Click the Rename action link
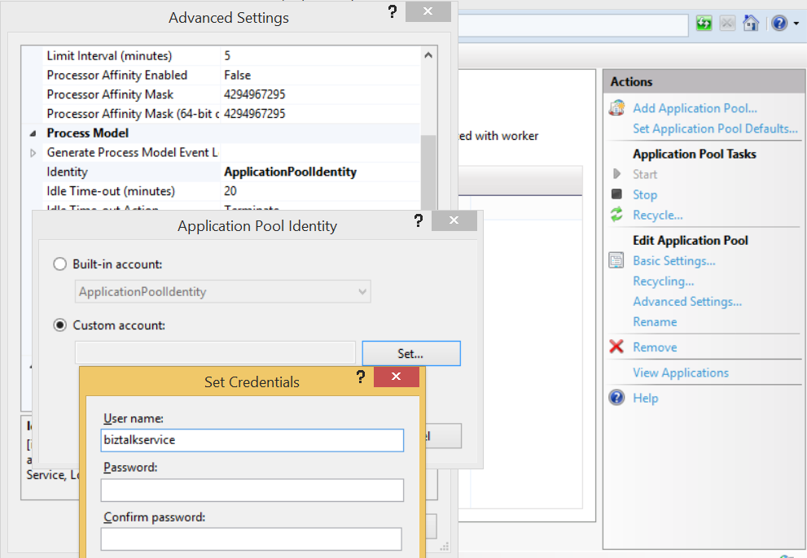The image size is (807, 558). 655,322
